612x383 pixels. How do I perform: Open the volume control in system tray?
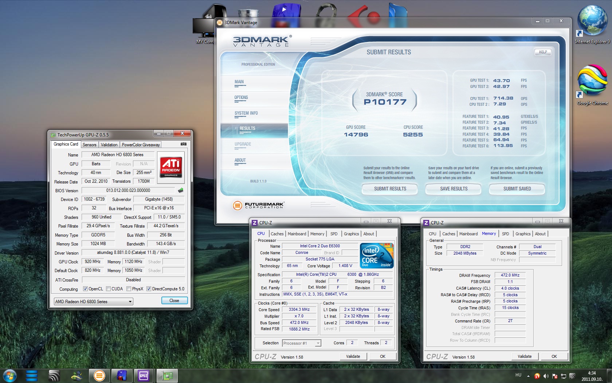pos(546,376)
